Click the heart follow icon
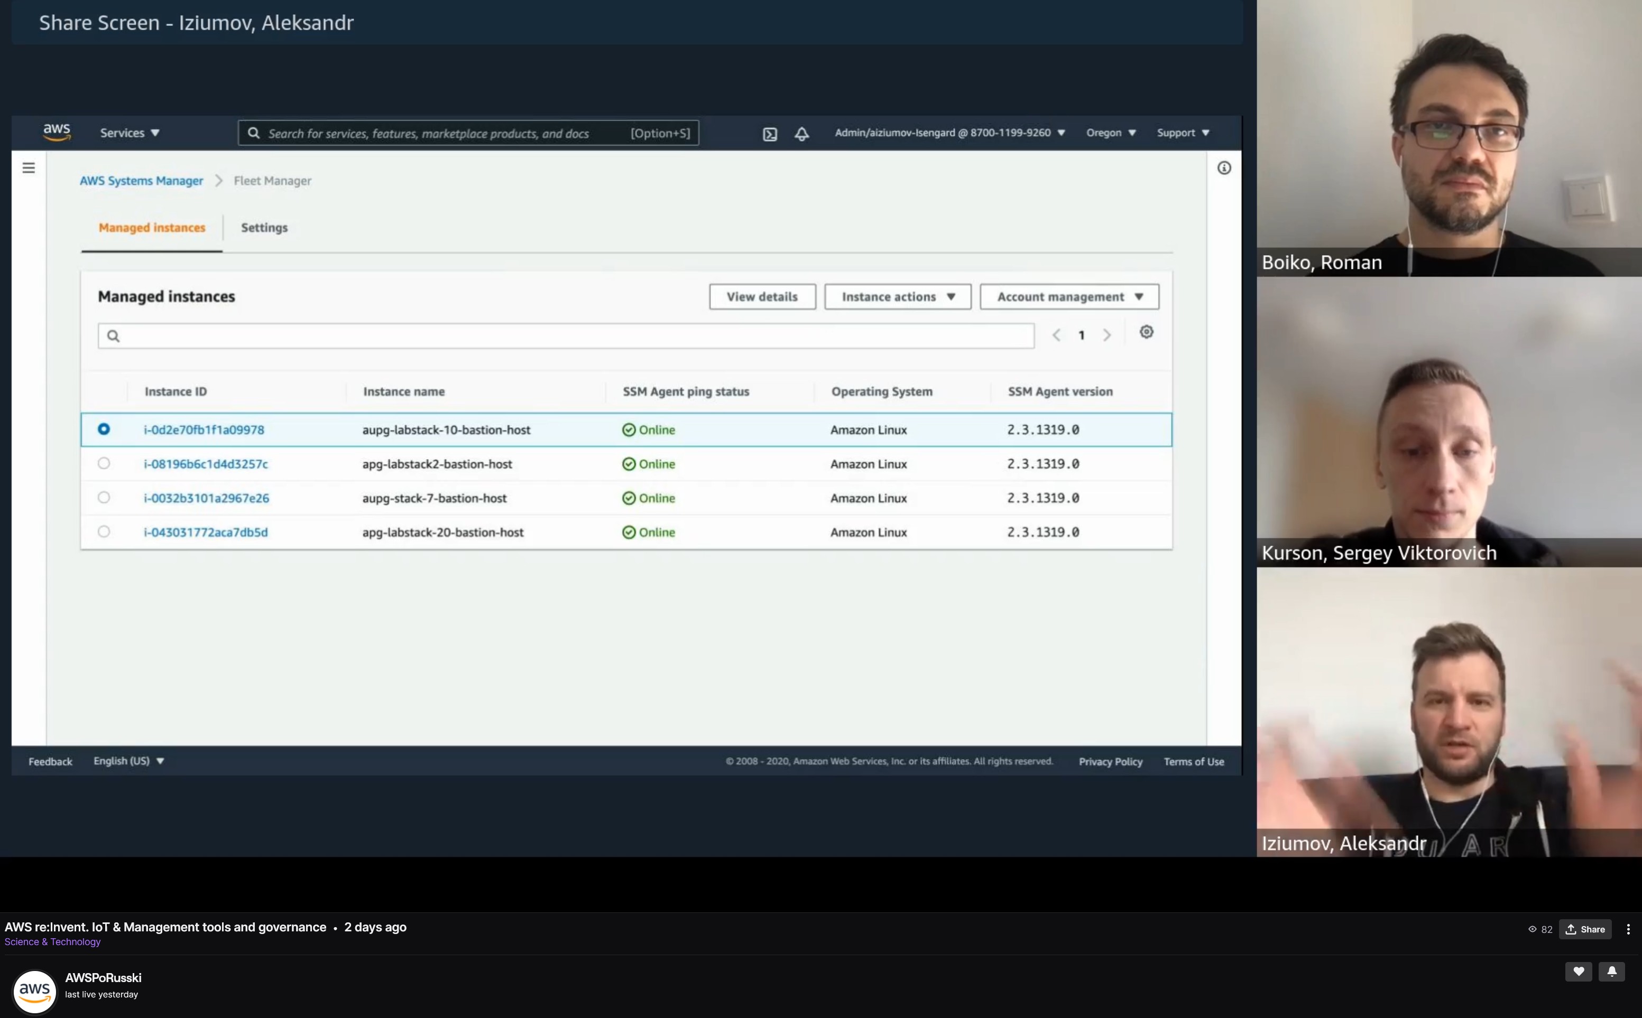Screen dimensions: 1642x1018 (x=1578, y=971)
